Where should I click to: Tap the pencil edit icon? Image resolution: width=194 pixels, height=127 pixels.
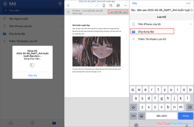[x=96, y=6]
